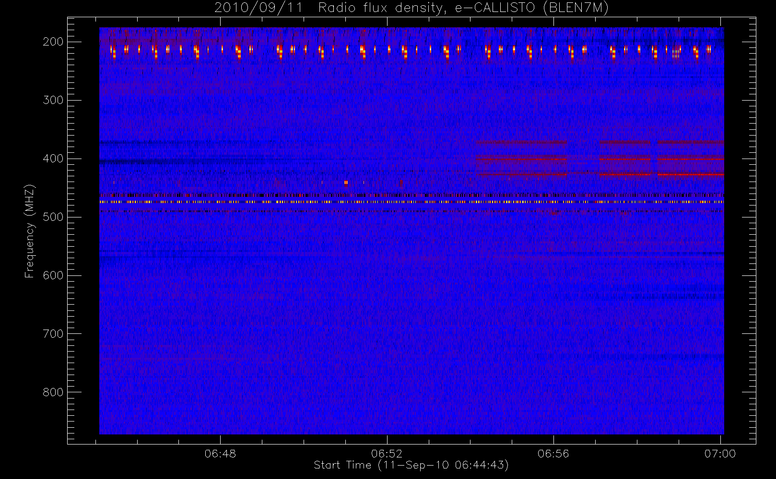Click the 500 frequency tick label
This screenshot has height=479, width=776.
(53, 217)
